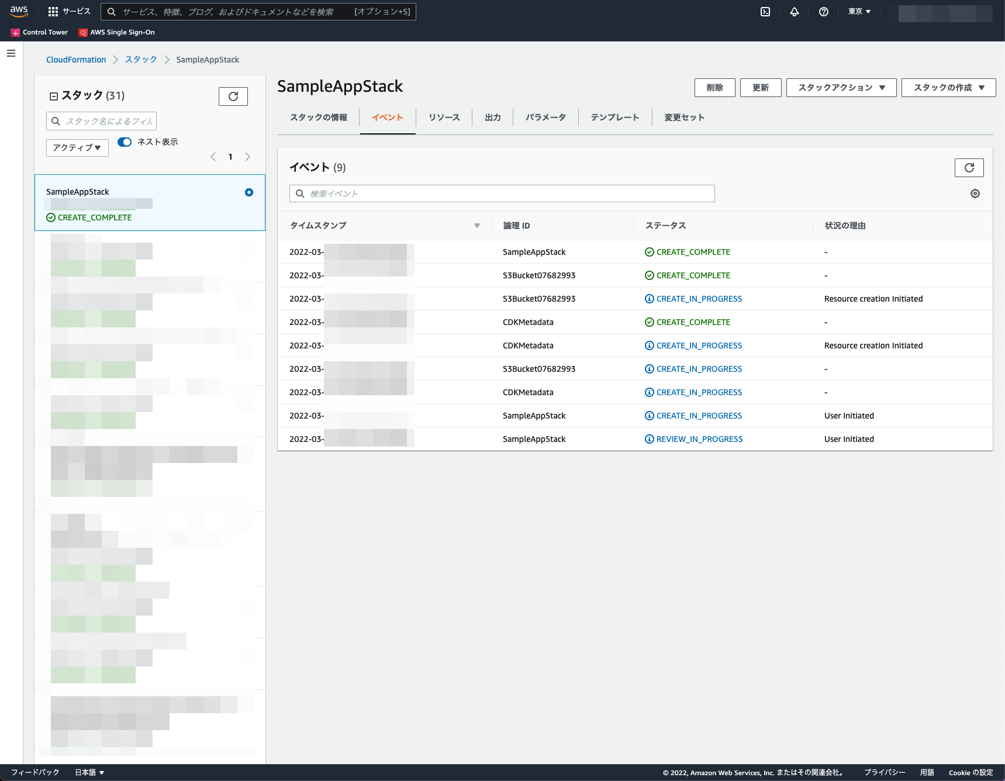Viewport: 1005px width, 781px height.
Task: Click S3Bucket07682993 in CREATE_COMPLETE row
Action: pos(539,275)
